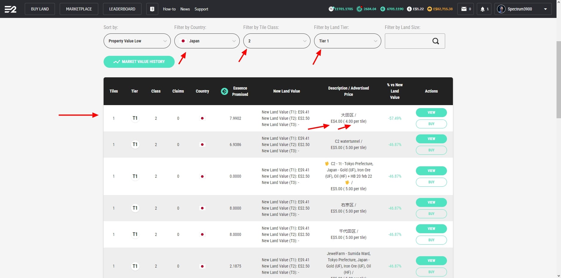The image size is (561, 278).
Task: Click BUY for the E$4.00 listing
Action: pos(431,124)
